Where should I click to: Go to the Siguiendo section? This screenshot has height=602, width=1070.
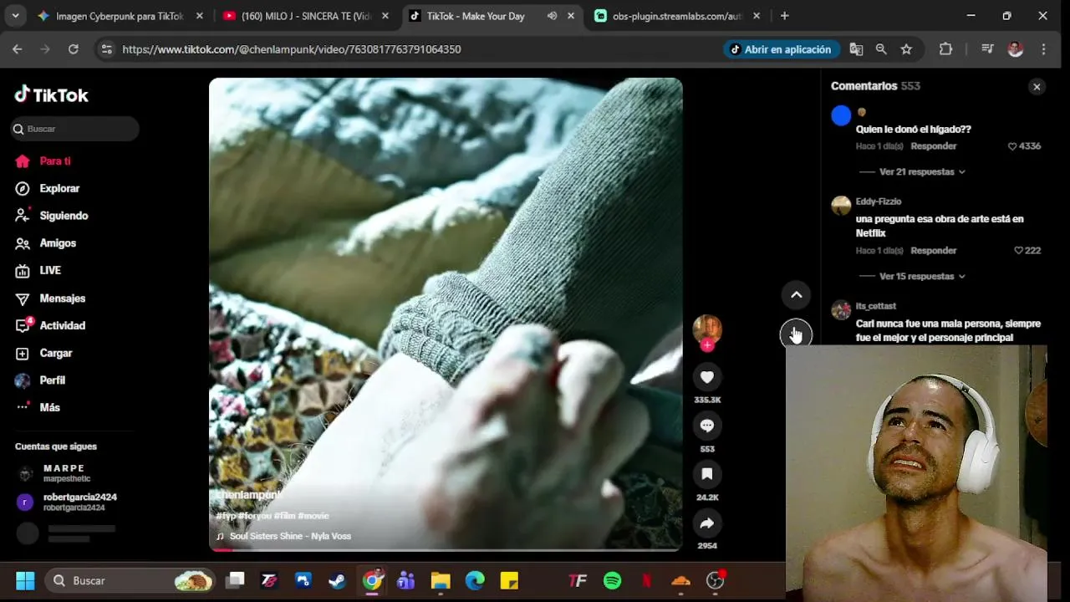[52, 216]
